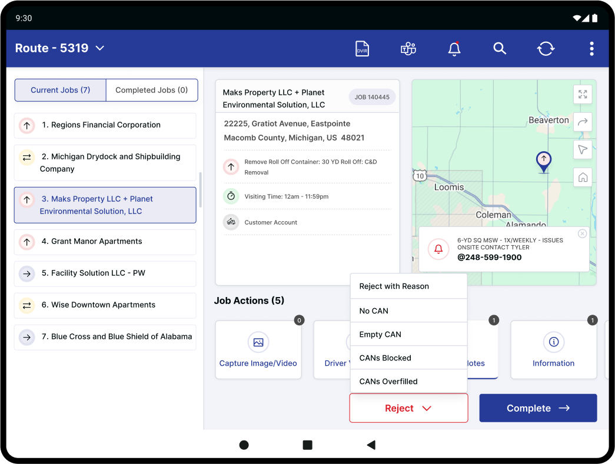
Task: Expand map to fullscreen
Action: click(583, 94)
